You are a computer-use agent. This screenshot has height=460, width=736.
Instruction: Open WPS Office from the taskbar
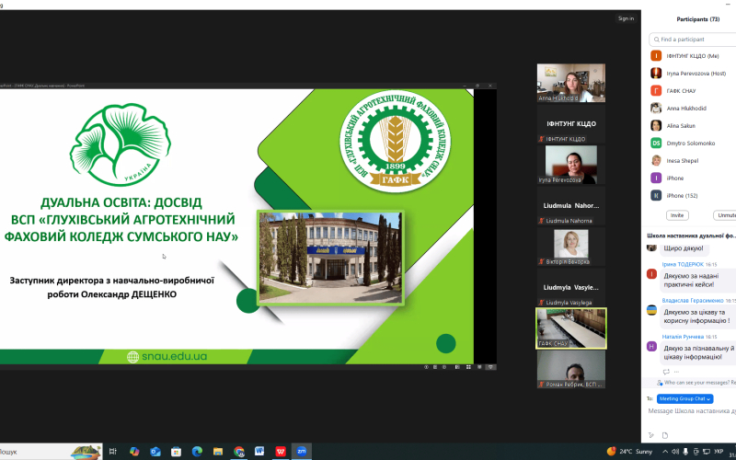pos(281,452)
